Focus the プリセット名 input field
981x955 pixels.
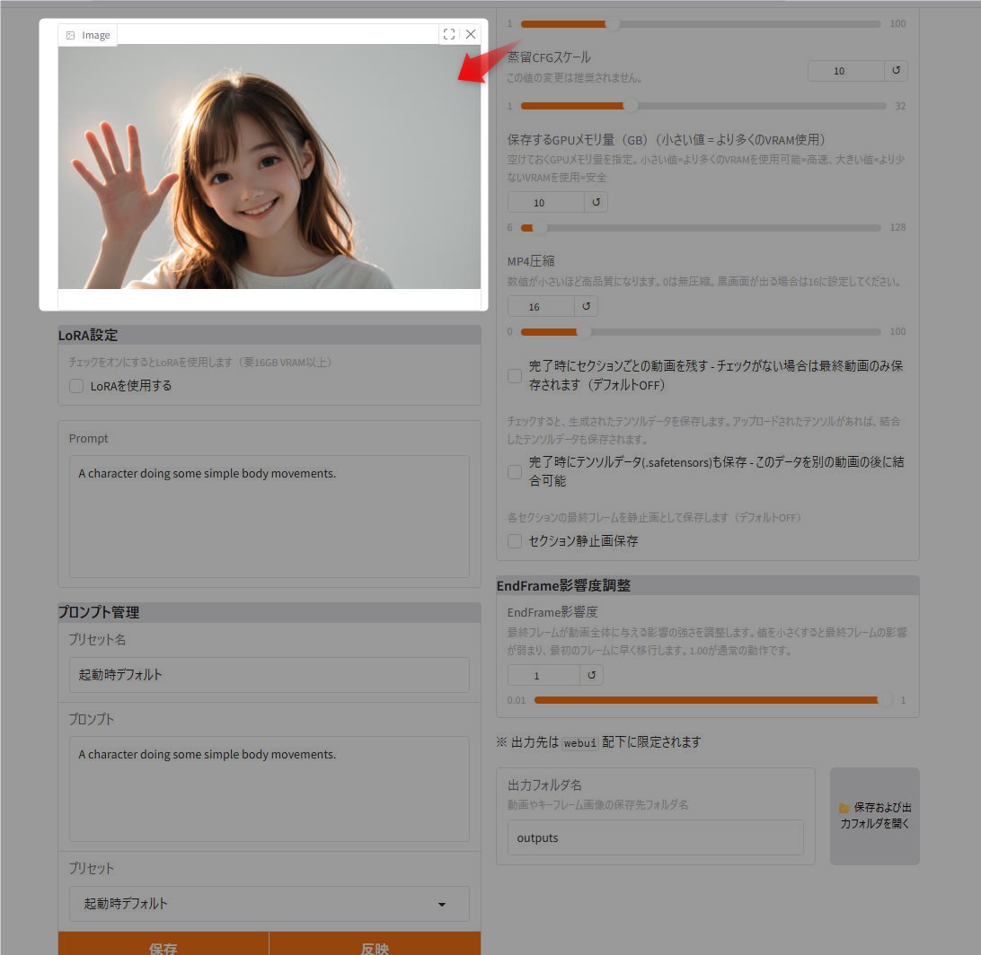pyautogui.click(x=269, y=675)
